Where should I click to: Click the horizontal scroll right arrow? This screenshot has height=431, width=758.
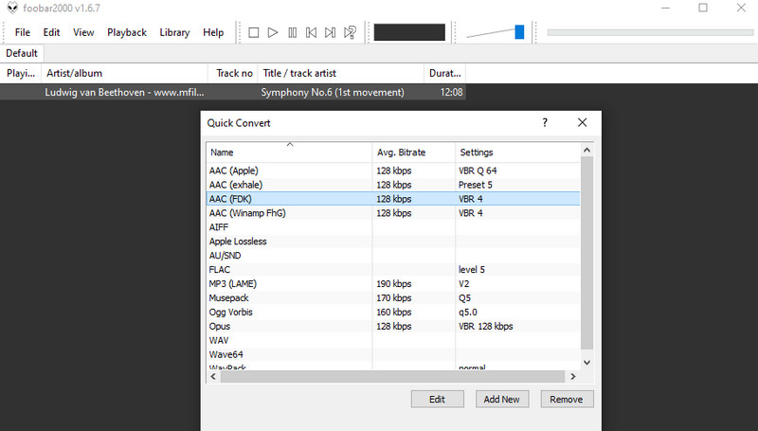pos(573,376)
